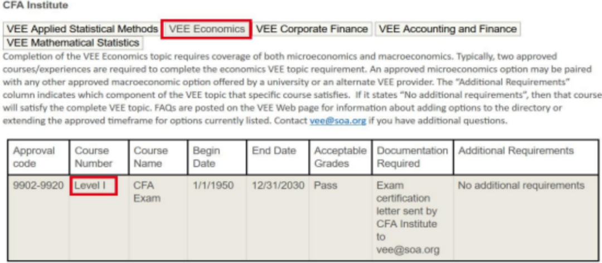Viewport: 602px width, 263px height.
Task: Click the Documentation Required column header
Action: click(x=412, y=158)
